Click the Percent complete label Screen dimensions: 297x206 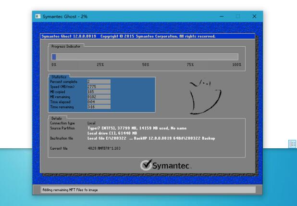pos(63,82)
